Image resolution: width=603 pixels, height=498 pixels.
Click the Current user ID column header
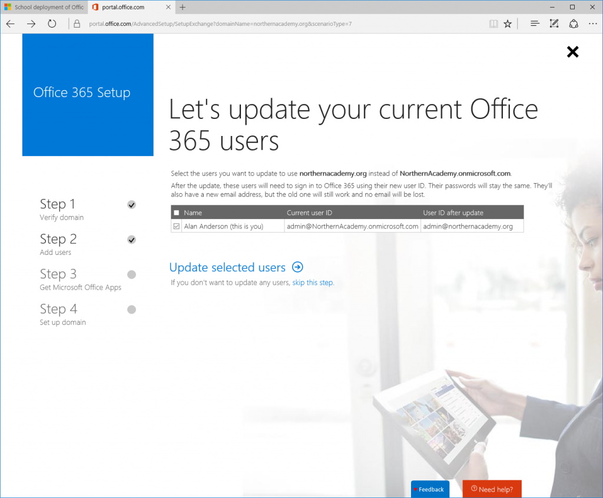point(309,213)
